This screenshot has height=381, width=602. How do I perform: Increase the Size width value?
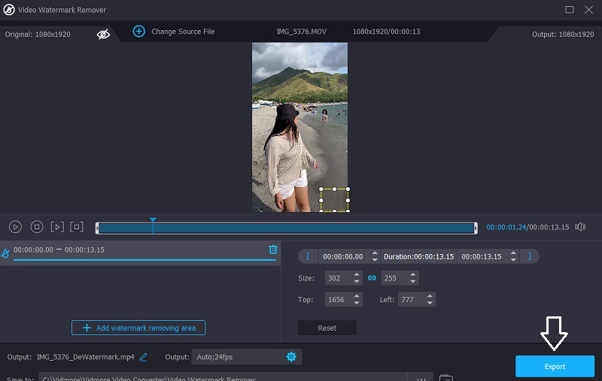357,275
